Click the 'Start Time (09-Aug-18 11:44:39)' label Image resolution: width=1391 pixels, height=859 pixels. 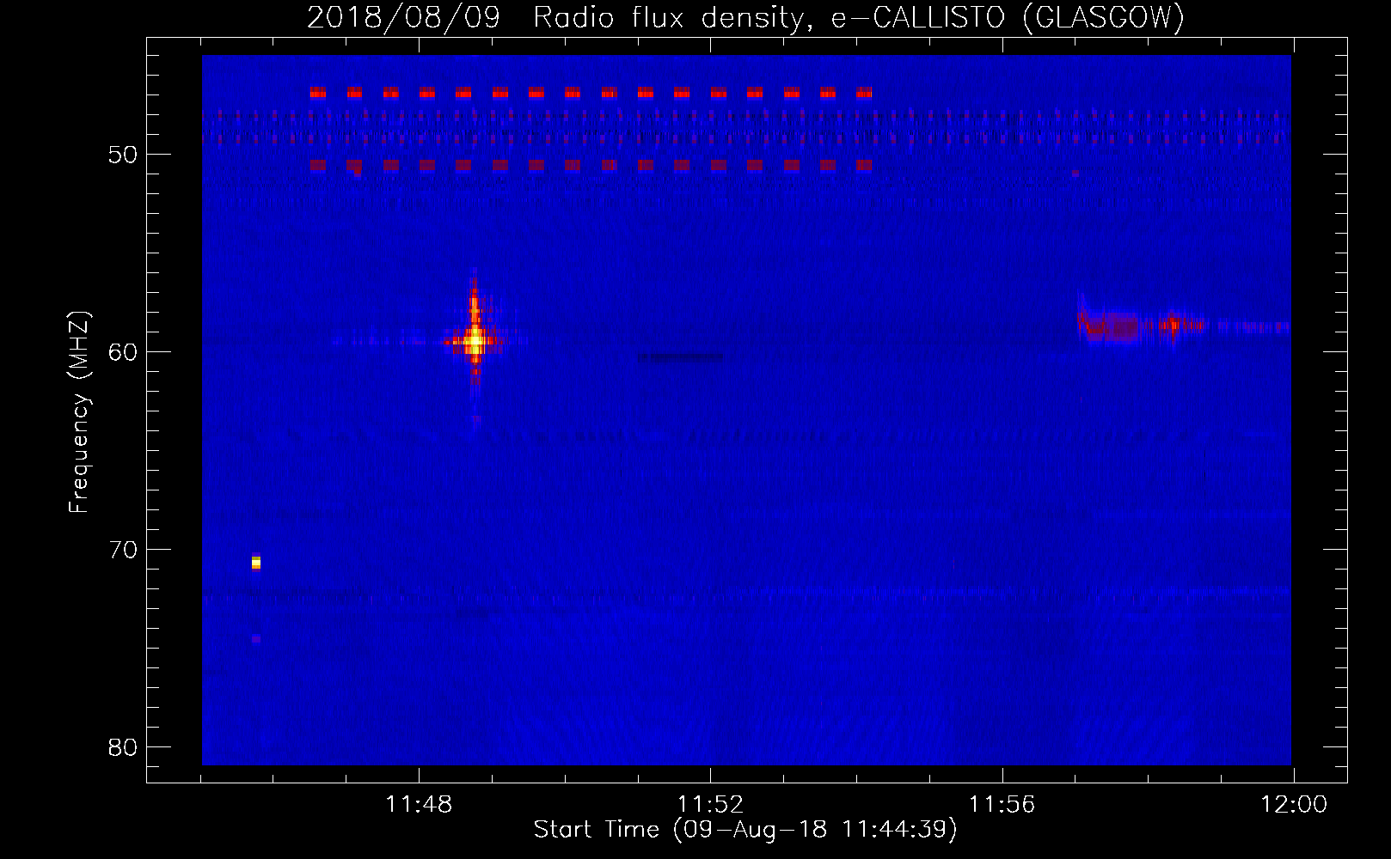pyautogui.click(x=745, y=830)
